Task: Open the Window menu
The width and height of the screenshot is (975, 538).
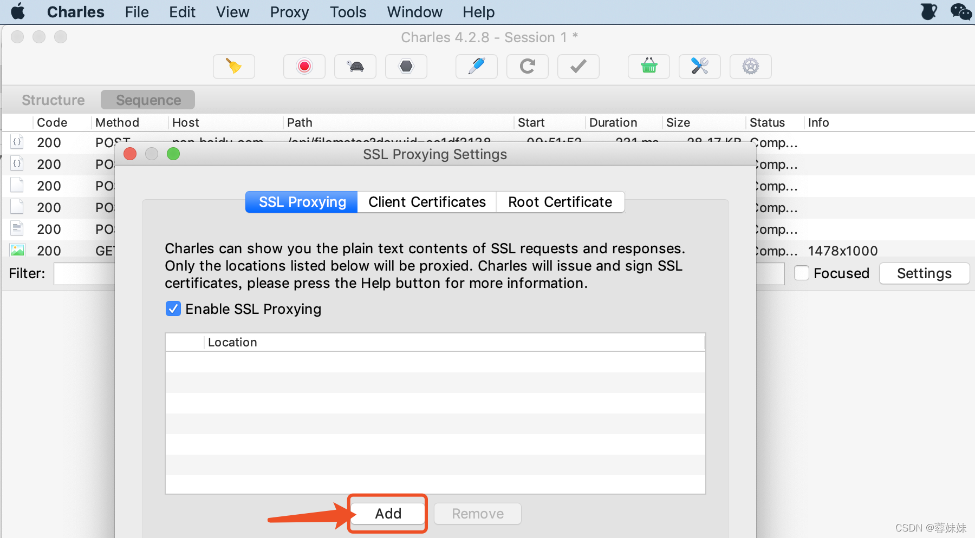Action: click(414, 12)
